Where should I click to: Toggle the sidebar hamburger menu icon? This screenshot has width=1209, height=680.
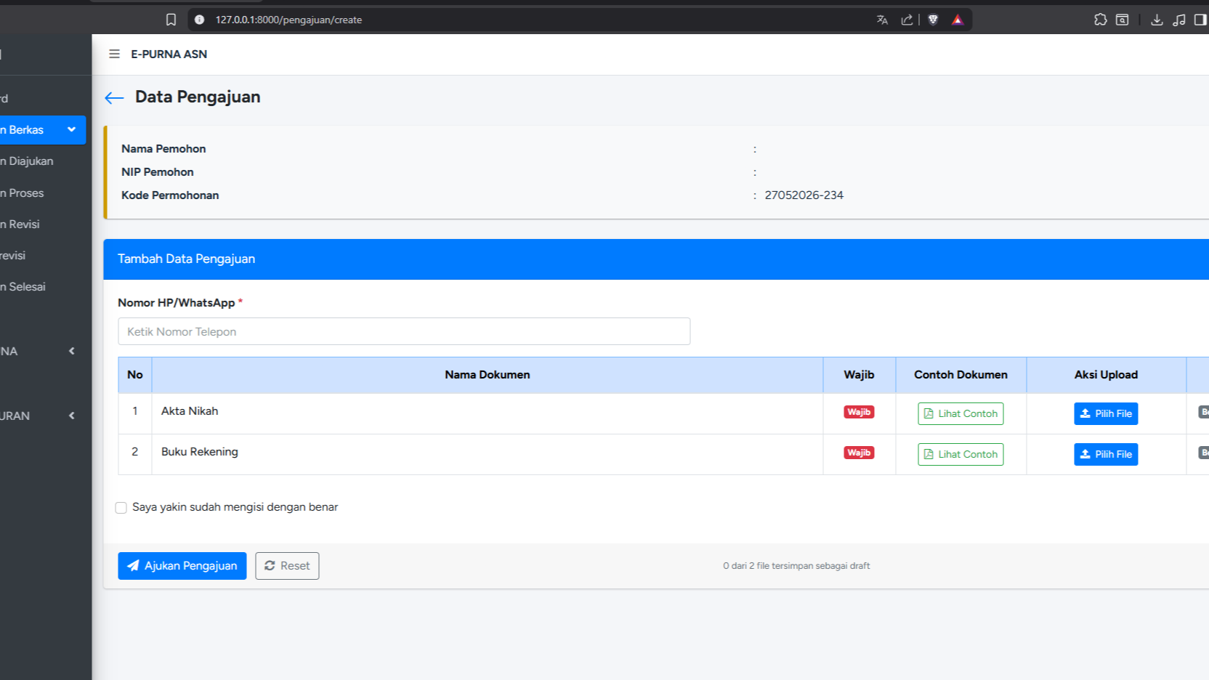coord(114,54)
